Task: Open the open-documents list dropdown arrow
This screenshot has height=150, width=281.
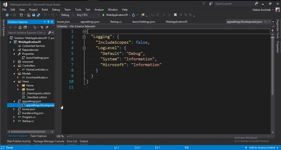Action: tap(273, 22)
